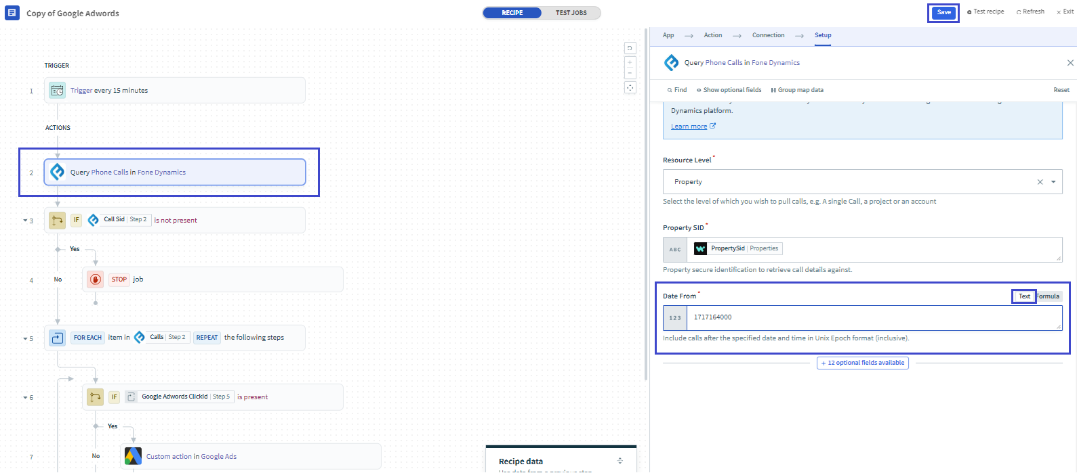Image resolution: width=1077 pixels, height=473 pixels.
Task: Select the Trigger every 15 minutes step
Action: (175, 90)
